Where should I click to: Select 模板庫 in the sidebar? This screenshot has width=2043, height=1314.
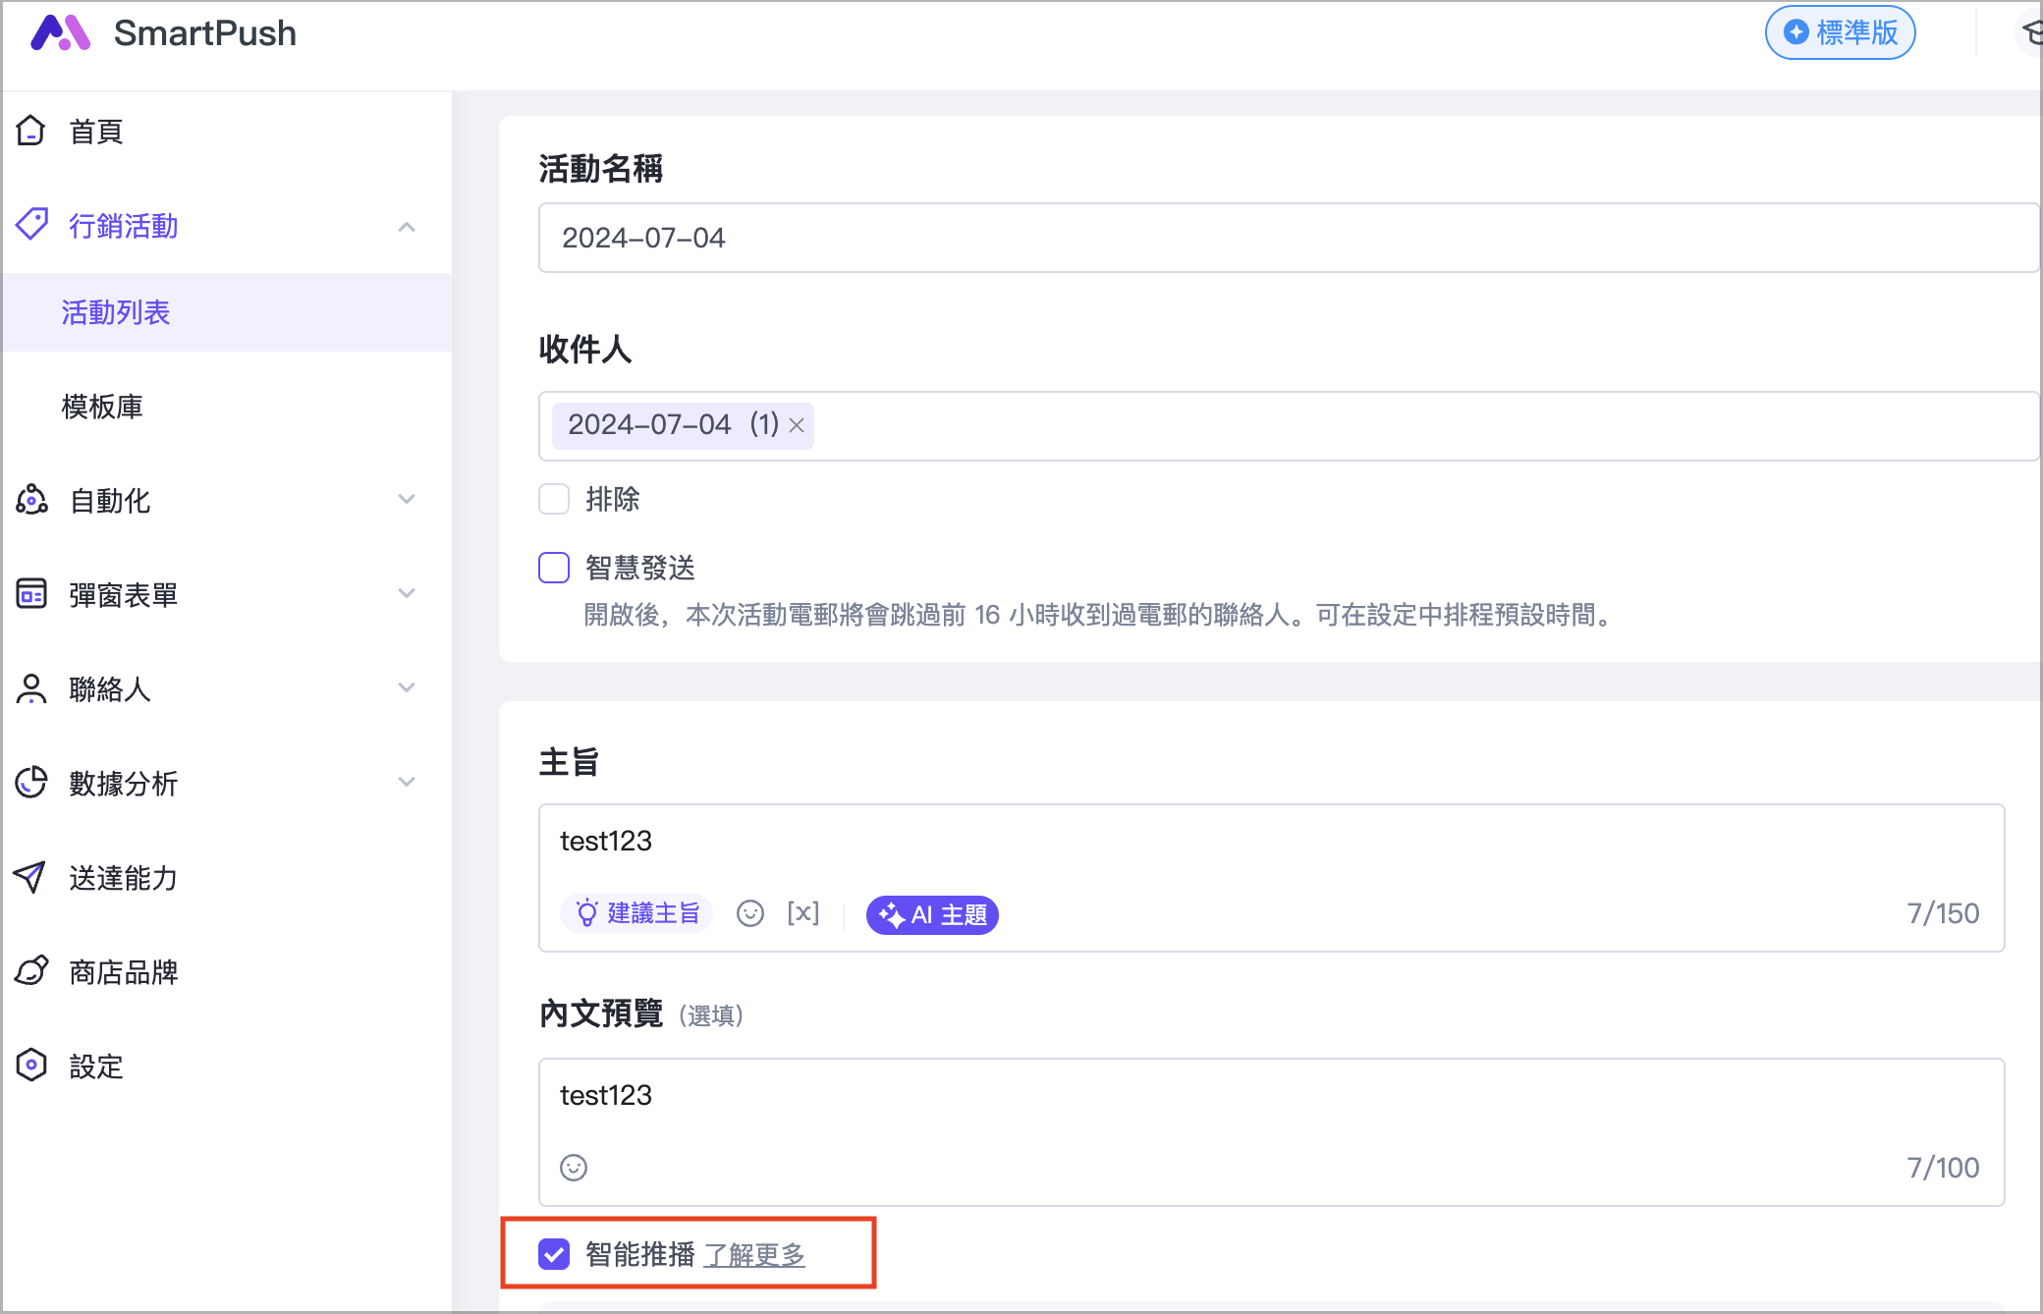pyautogui.click(x=102, y=407)
